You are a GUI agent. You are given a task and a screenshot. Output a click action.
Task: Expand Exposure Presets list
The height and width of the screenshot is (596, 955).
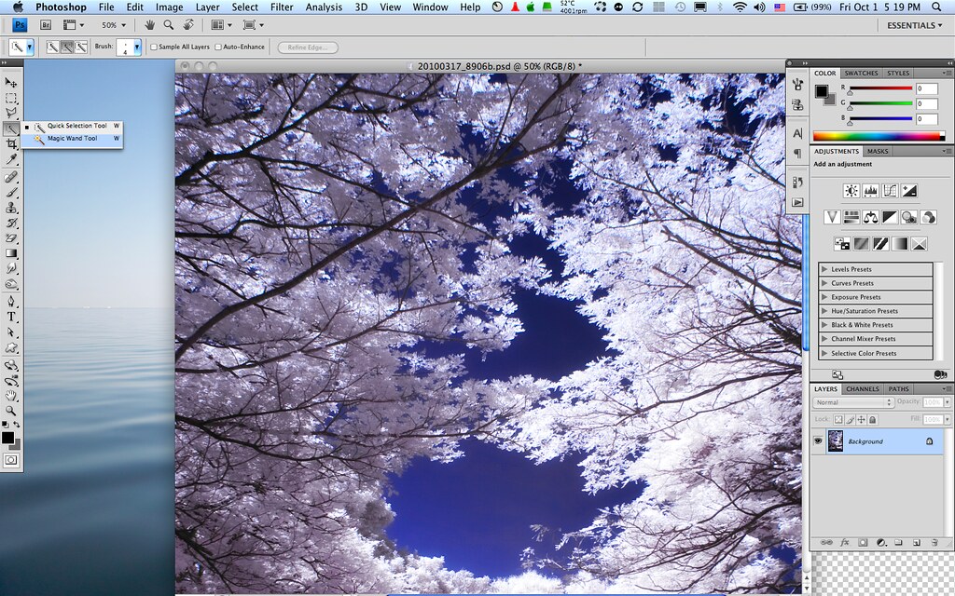pos(824,297)
